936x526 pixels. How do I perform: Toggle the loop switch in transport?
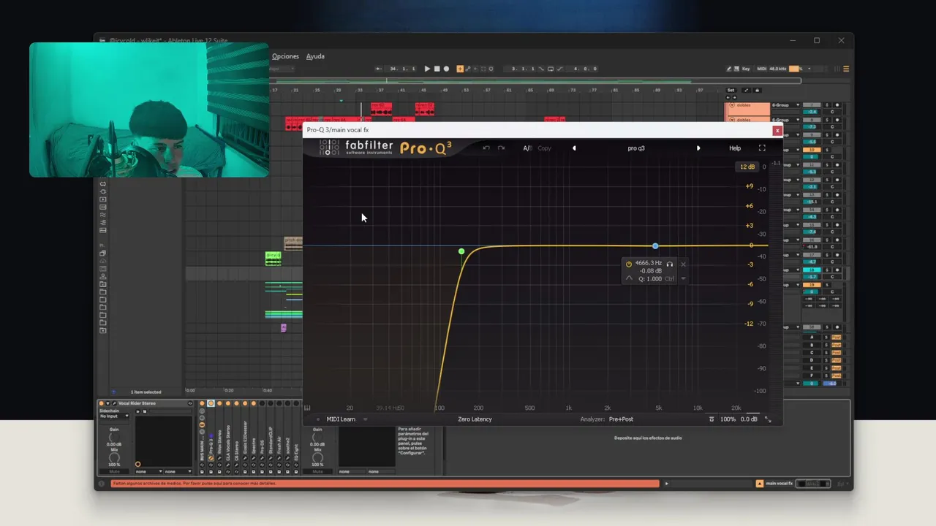tap(551, 69)
